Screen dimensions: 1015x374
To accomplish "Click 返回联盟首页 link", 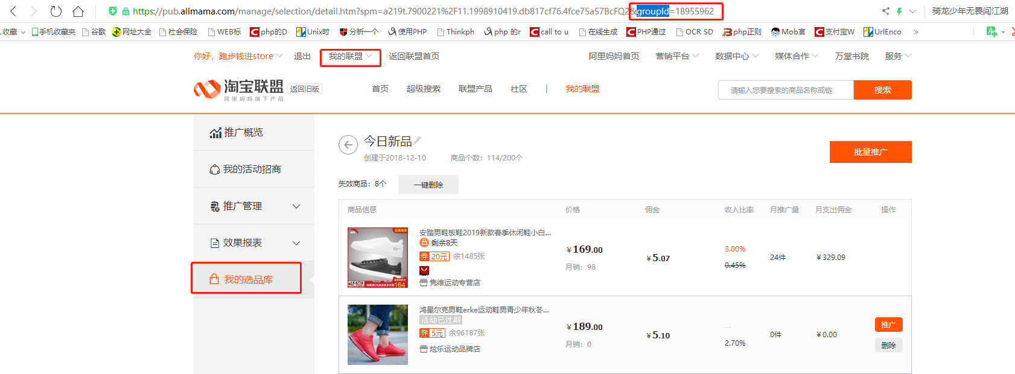I will [x=414, y=56].
